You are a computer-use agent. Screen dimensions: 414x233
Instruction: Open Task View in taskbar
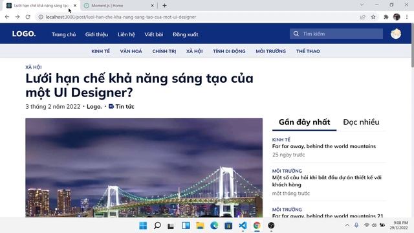[171, 226]
